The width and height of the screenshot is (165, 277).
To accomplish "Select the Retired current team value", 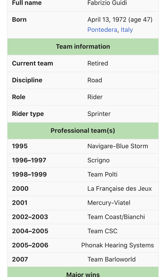I will pyautogui.click(x=98, y=63).
